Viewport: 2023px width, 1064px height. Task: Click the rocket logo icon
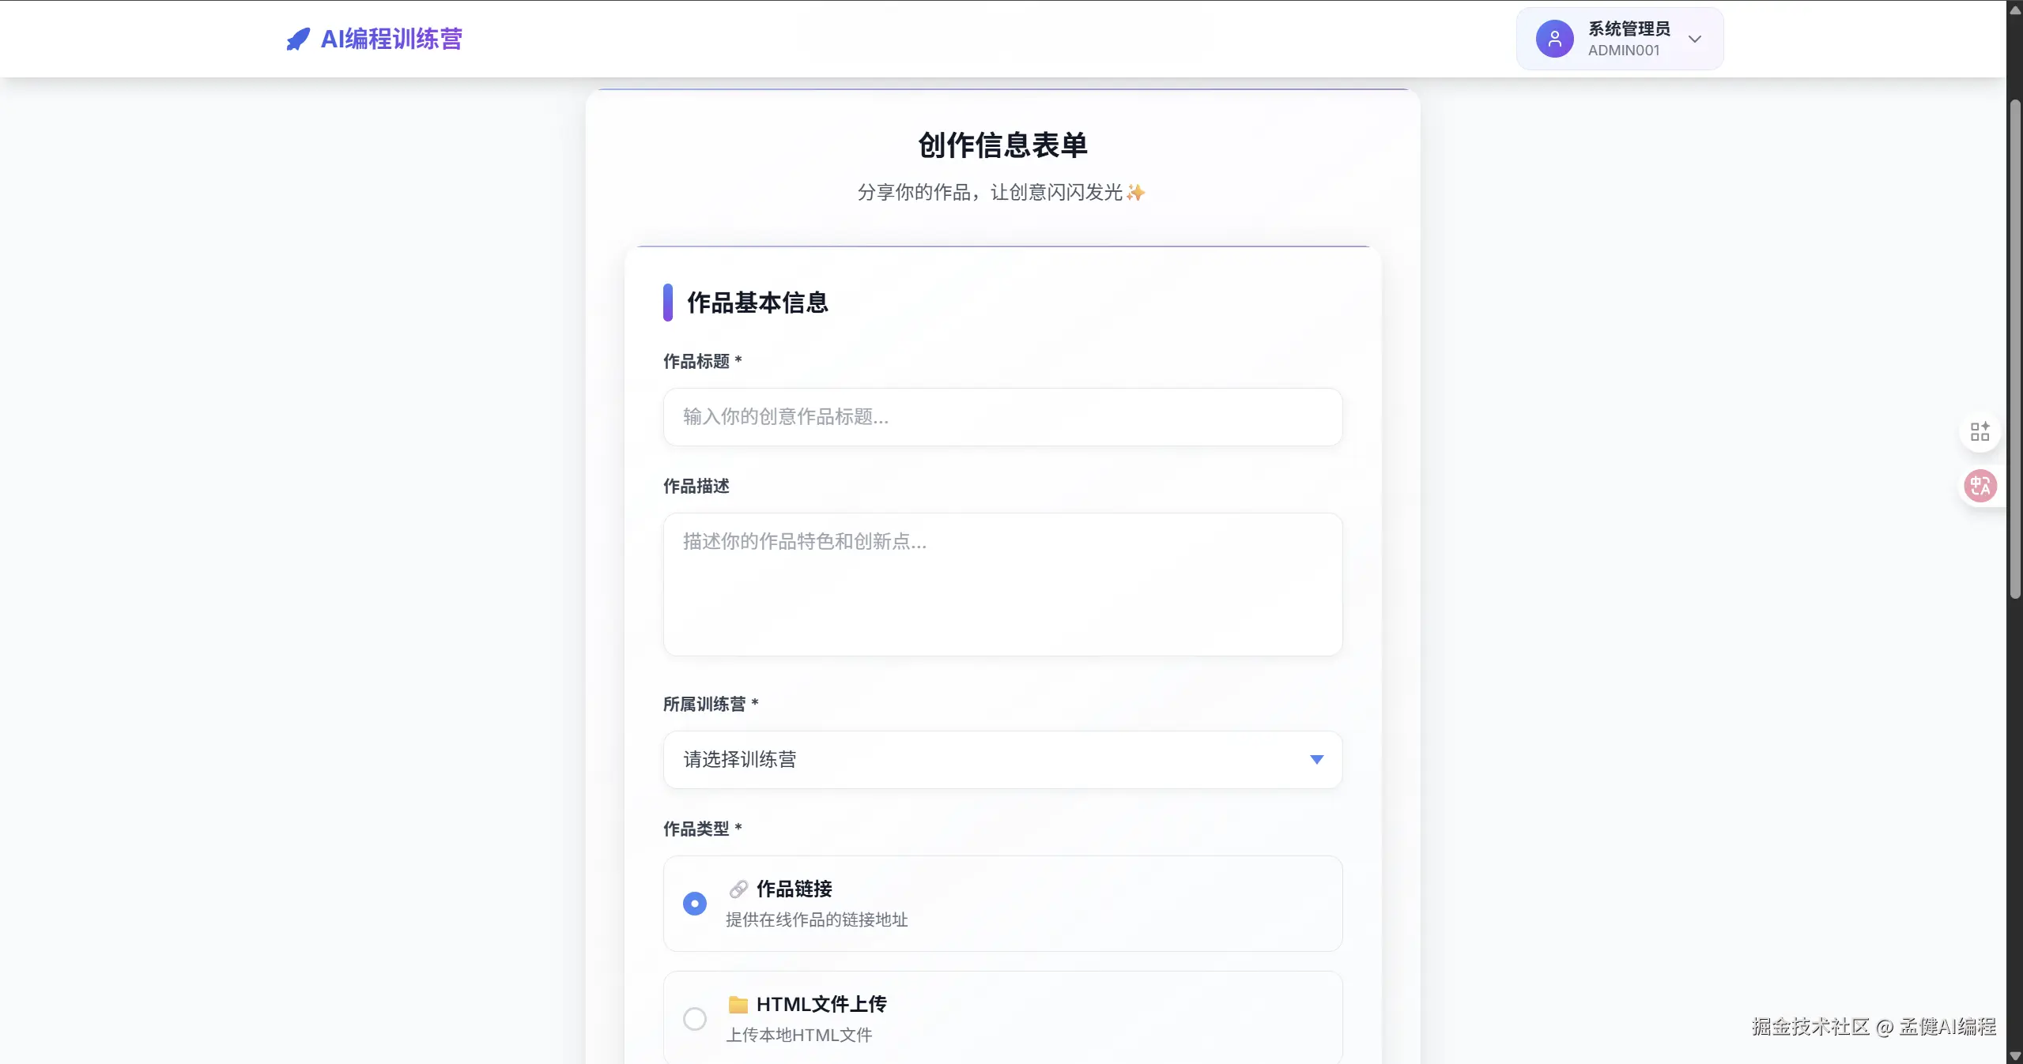(x=298, y=39)
